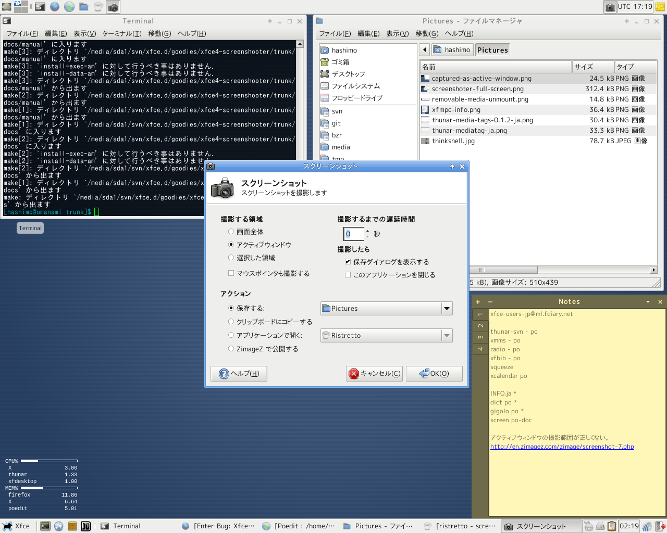
Task: Uncheck 保存ダイアログを表示する checkbox
Action: pos(348,262)
